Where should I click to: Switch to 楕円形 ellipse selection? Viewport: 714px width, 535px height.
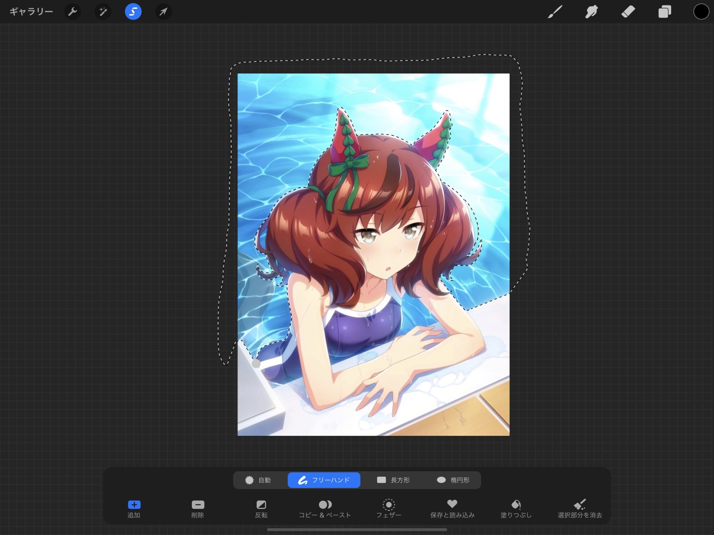[453, 480]
